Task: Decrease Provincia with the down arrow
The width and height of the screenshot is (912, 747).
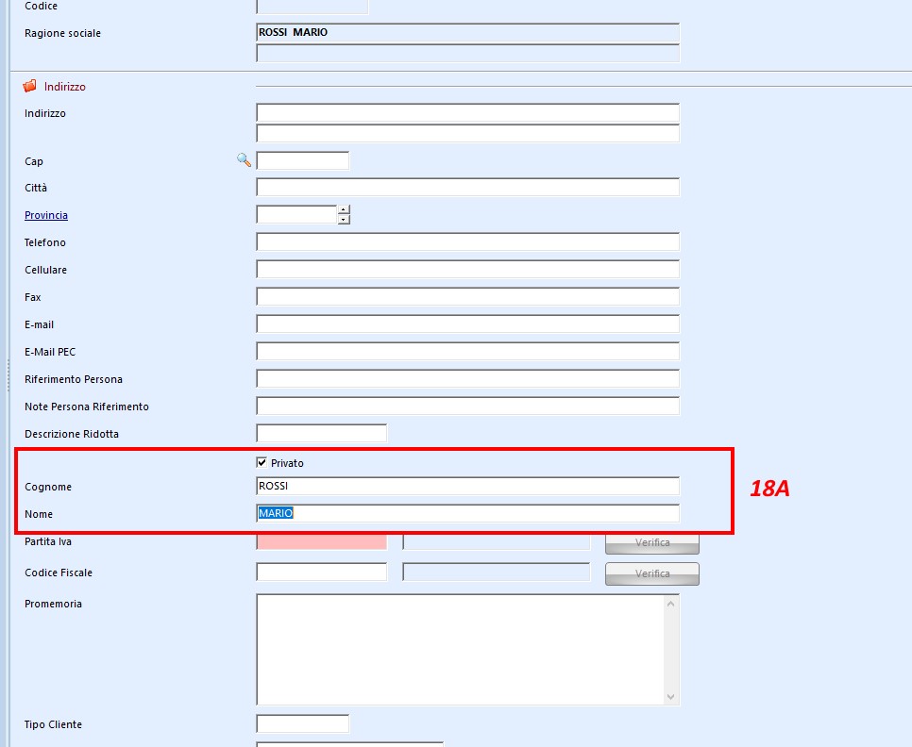Action: (344, 220)
